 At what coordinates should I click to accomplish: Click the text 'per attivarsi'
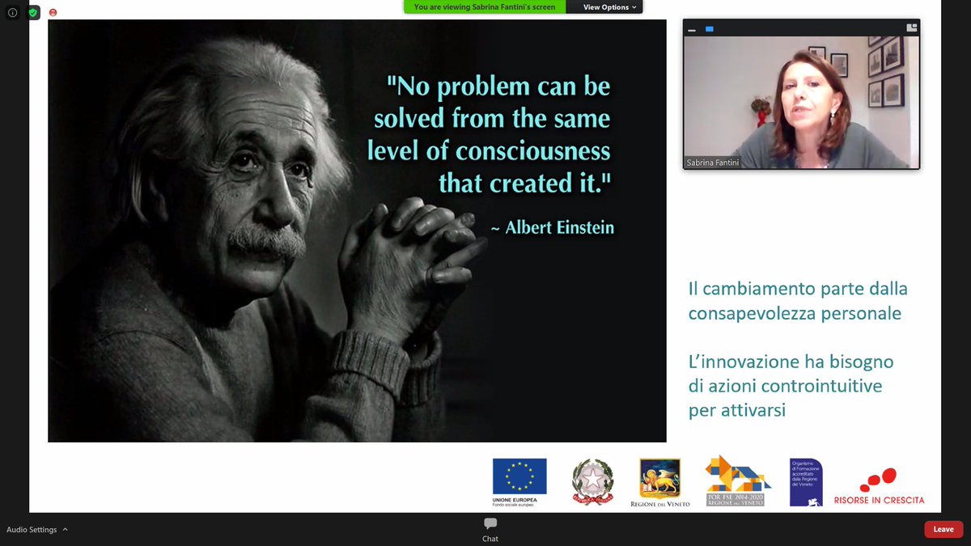[x=737, y=411]
